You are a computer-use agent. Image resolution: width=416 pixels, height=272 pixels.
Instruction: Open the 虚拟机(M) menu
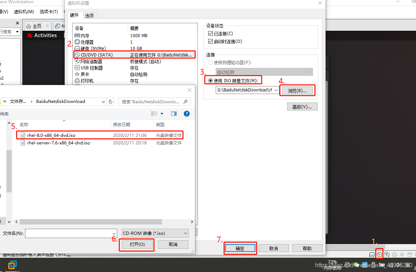coord(24,11)
